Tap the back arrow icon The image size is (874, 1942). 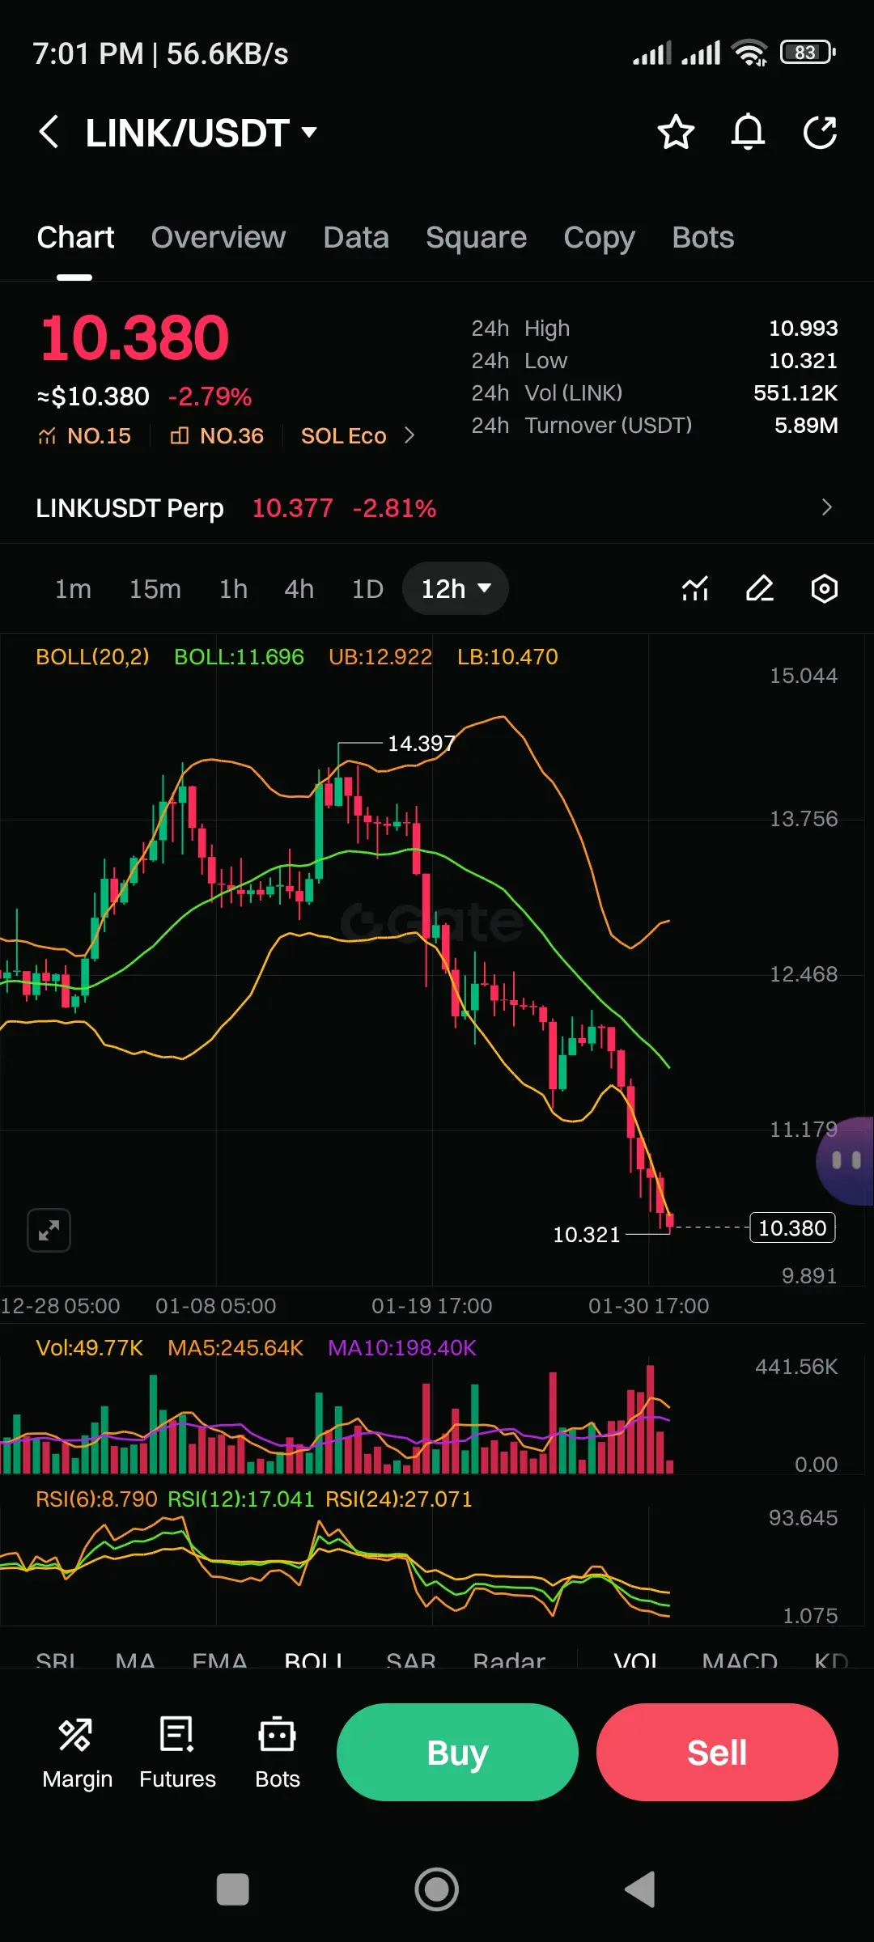(x=49, y=132)
